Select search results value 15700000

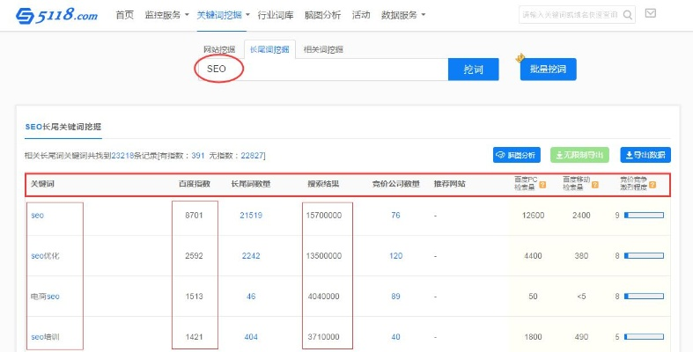[x=324, y=215]
